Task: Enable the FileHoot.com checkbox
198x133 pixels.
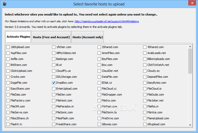Action: (54, 100)
